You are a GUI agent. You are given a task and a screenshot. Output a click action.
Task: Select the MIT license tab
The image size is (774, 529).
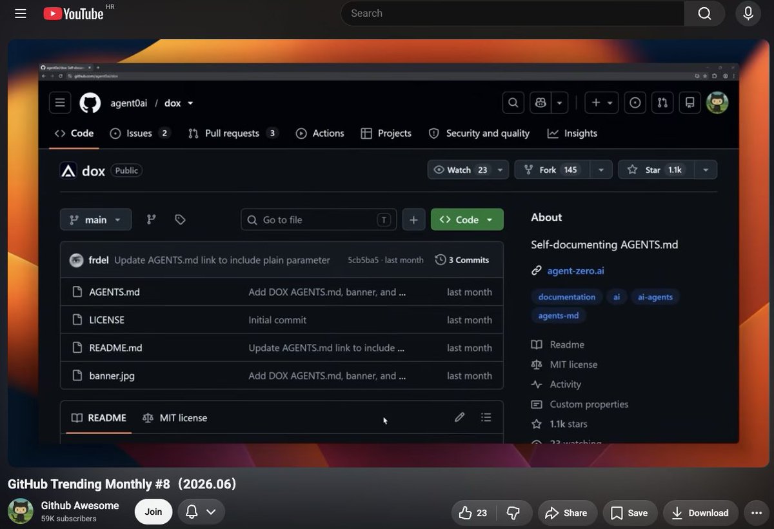point(175,418)
